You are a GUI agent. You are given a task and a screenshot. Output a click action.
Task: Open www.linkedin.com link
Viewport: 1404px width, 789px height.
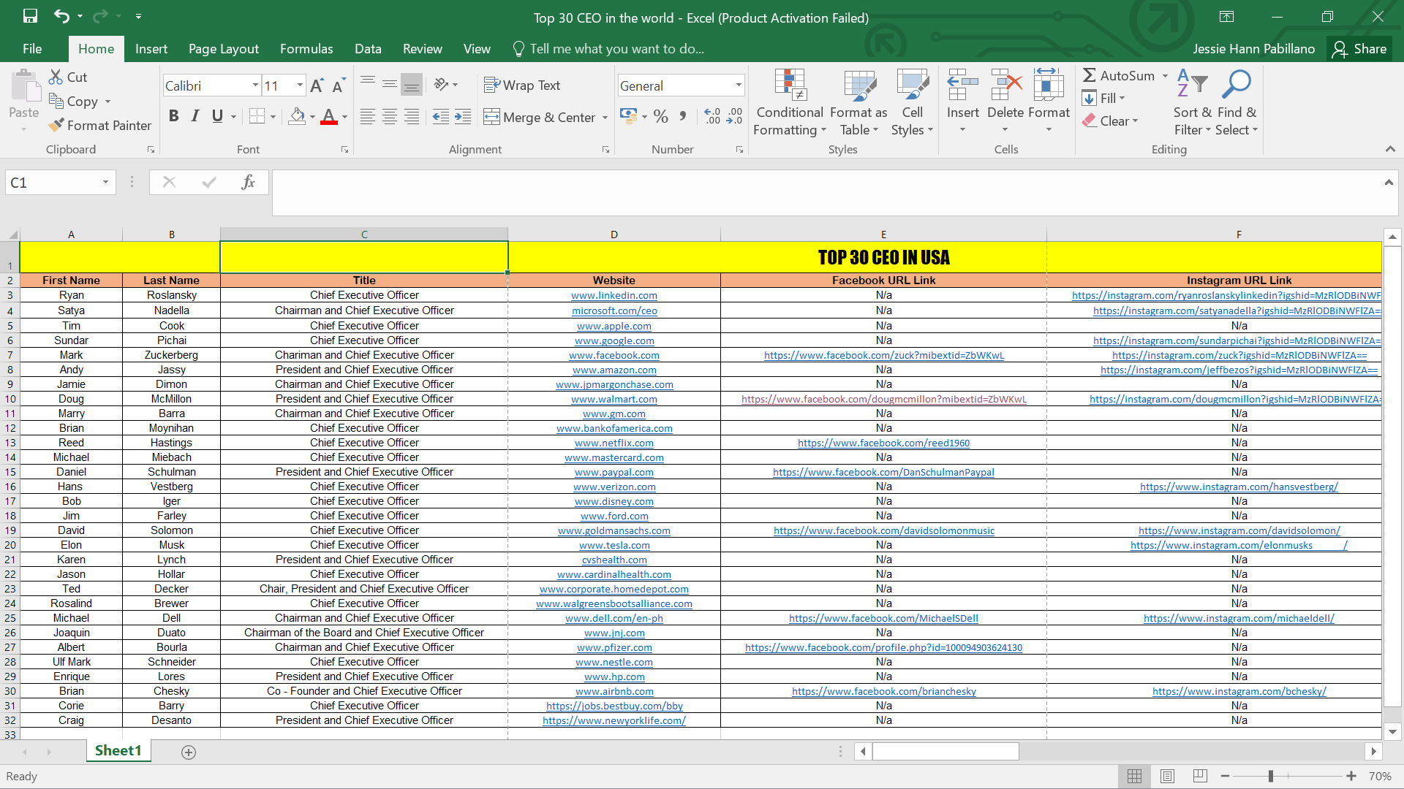tap(614, 296)
